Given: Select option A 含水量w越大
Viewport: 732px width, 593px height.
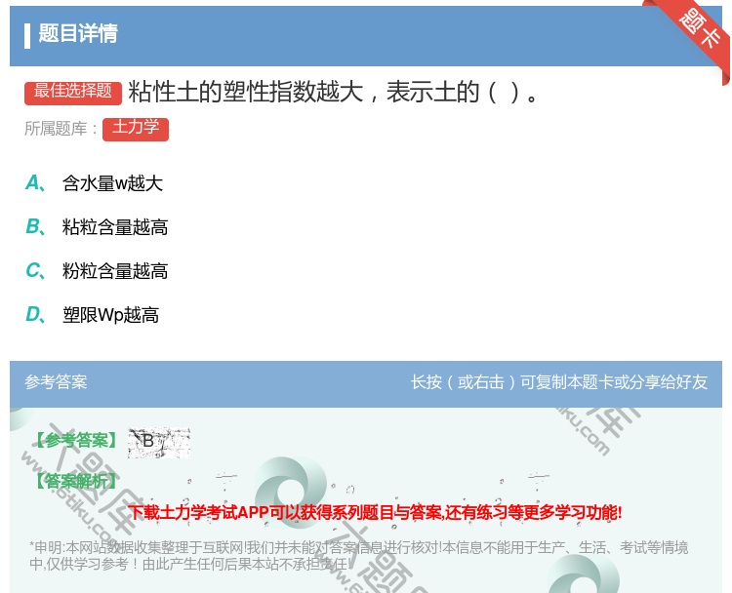Looking at the screenshot, I should (95, 183).
